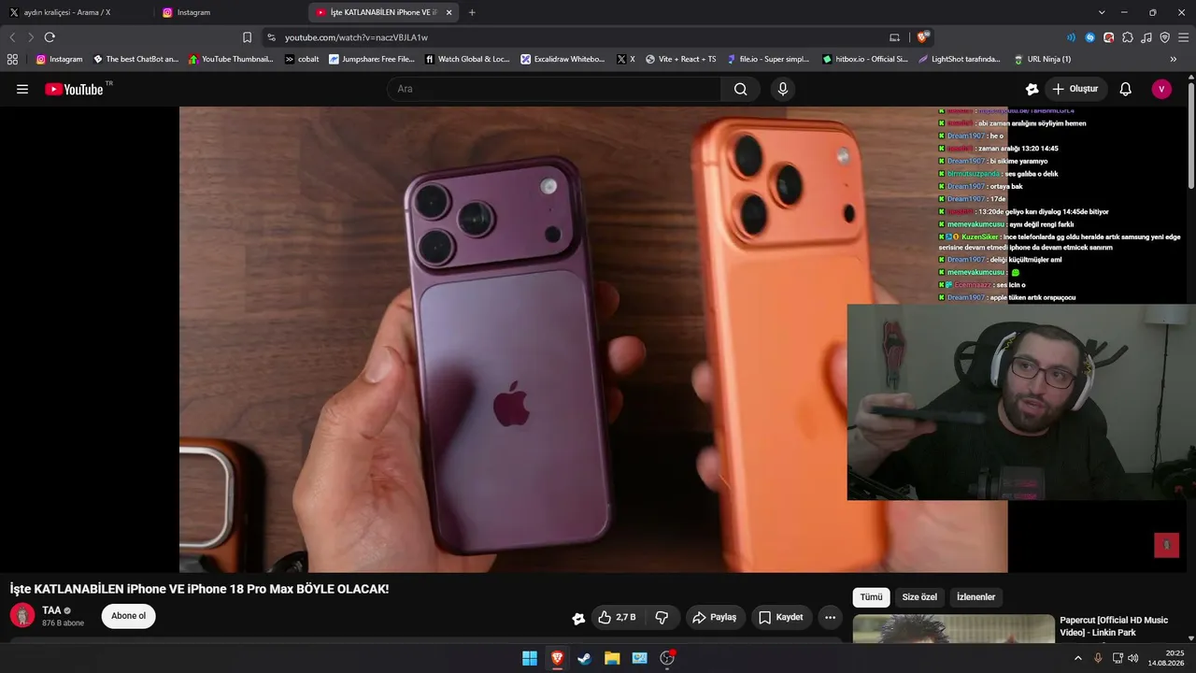Viewport: 1196px width, 673px height.
Task: Show hidden system tray icons
Action: 1078,658
